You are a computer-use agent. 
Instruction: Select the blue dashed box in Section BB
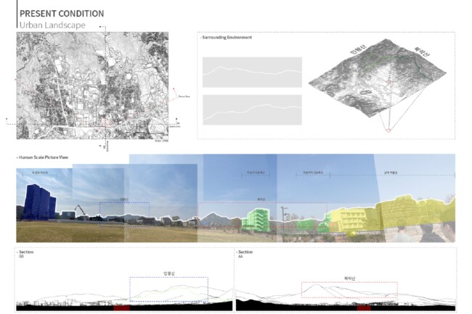click(168, 289)
